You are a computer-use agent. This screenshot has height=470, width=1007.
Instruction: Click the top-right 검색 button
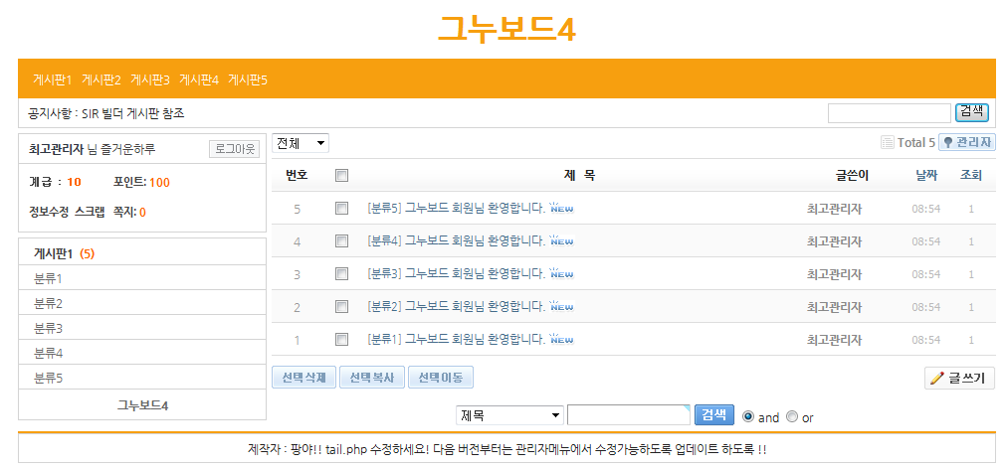tap(972, 112)
